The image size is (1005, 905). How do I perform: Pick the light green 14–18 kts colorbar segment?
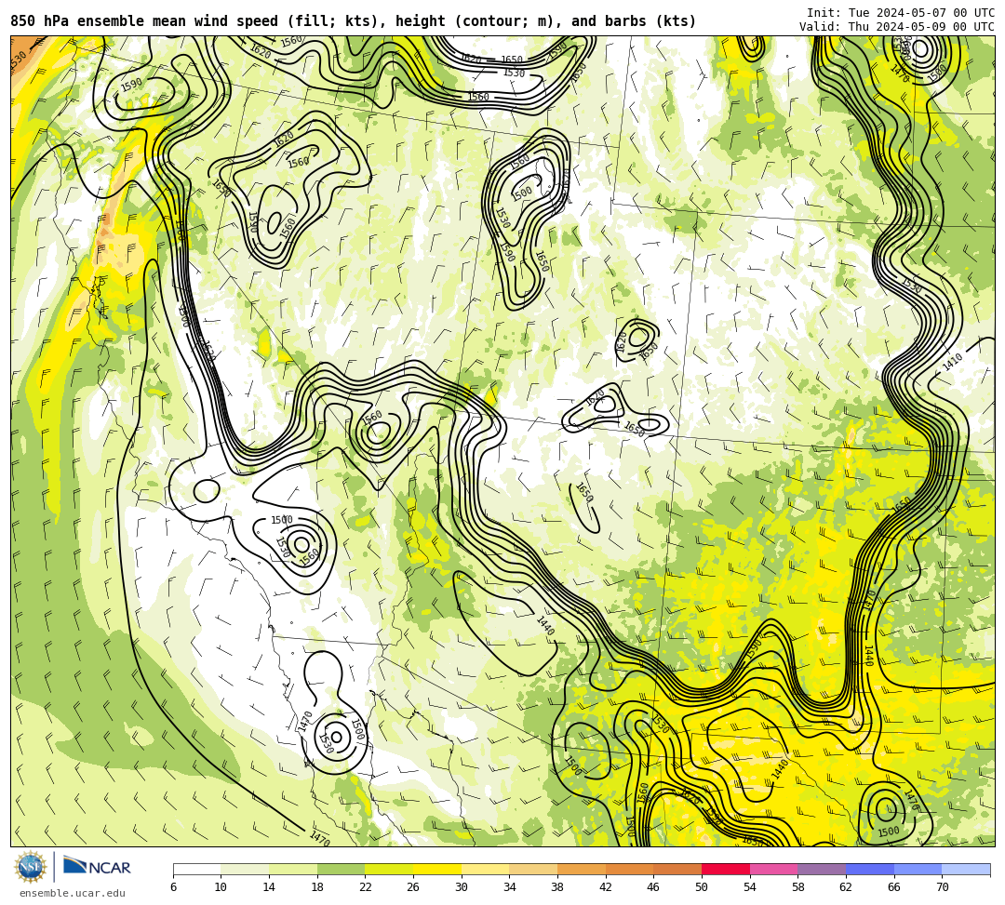pyautogui.click(x=293, y=870)
